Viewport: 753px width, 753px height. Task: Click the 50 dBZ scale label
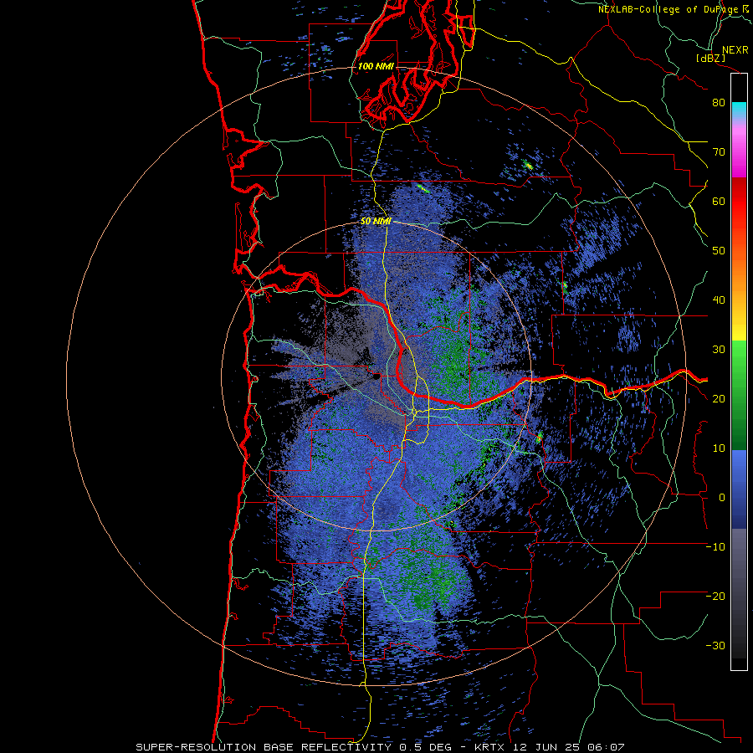pos(719,251)
